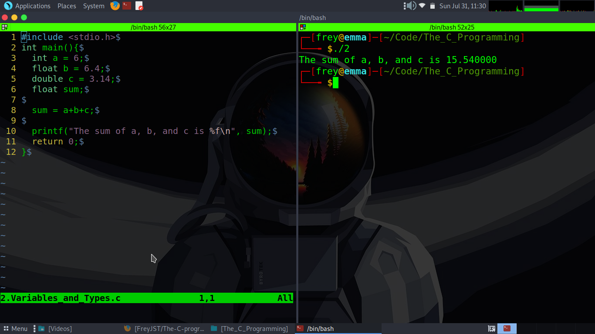Open the Places menu

[x=67, y=6]
